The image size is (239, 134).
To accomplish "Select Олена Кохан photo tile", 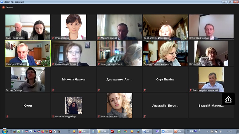I will [x=73, y=27].
